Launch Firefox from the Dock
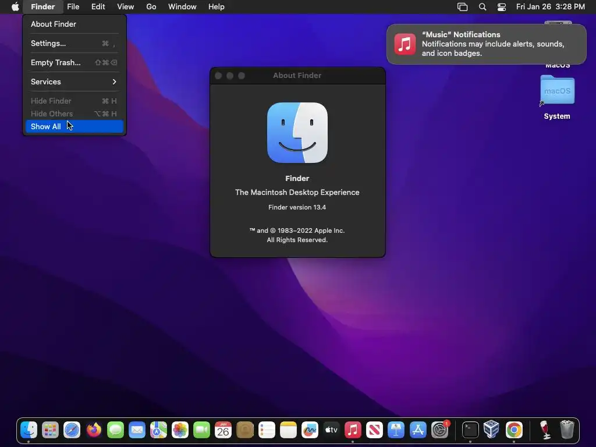Image resolution: width=596 pixels, height=447 pixels. pyautogui.click(x=94, y=430)
